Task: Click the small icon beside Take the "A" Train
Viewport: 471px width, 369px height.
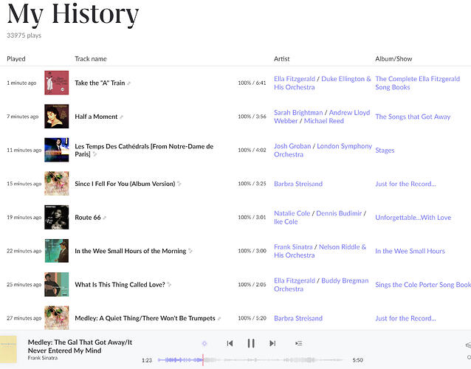Action: [129, 83]
